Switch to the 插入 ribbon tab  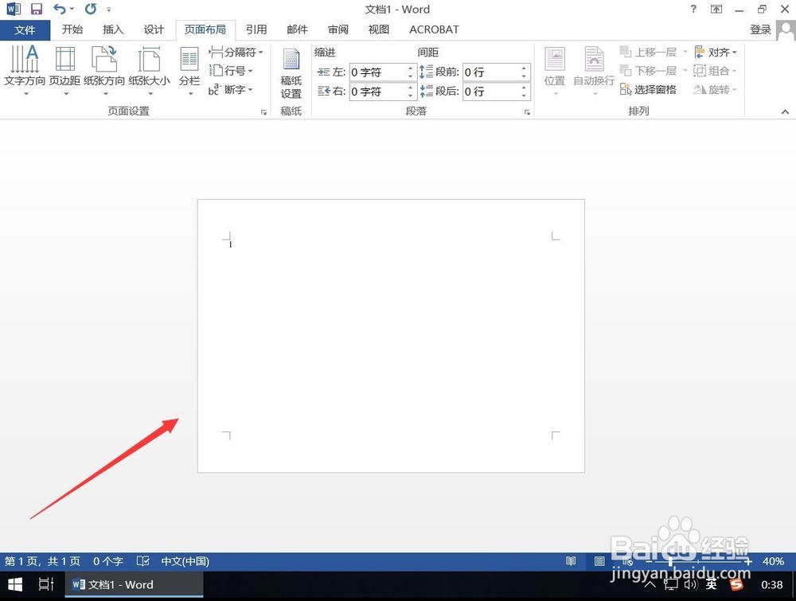click(111, 29)
